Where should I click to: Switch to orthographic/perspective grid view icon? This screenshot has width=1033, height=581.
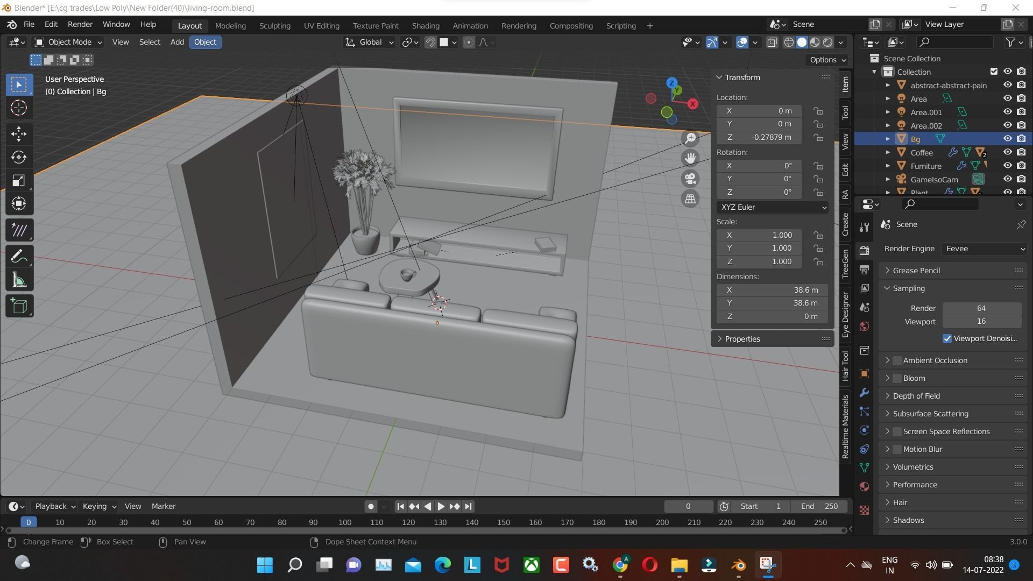point(690,199)
